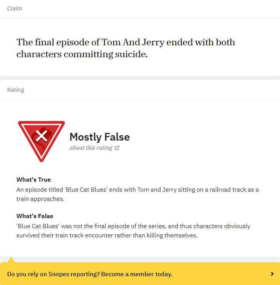Click the white X inside the rating triangle

pyautogui.click(x=41, y=136)
